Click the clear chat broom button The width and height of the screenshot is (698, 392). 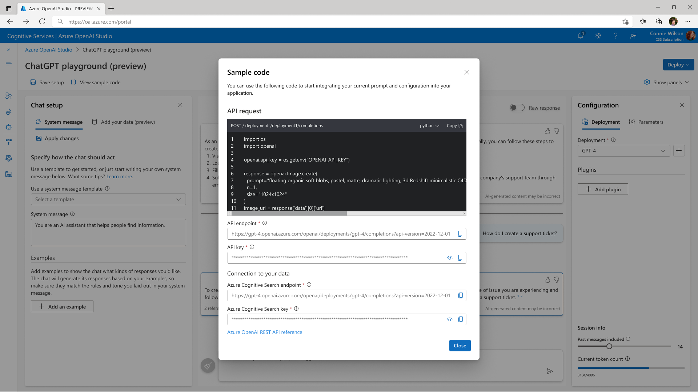coord(208,366)
